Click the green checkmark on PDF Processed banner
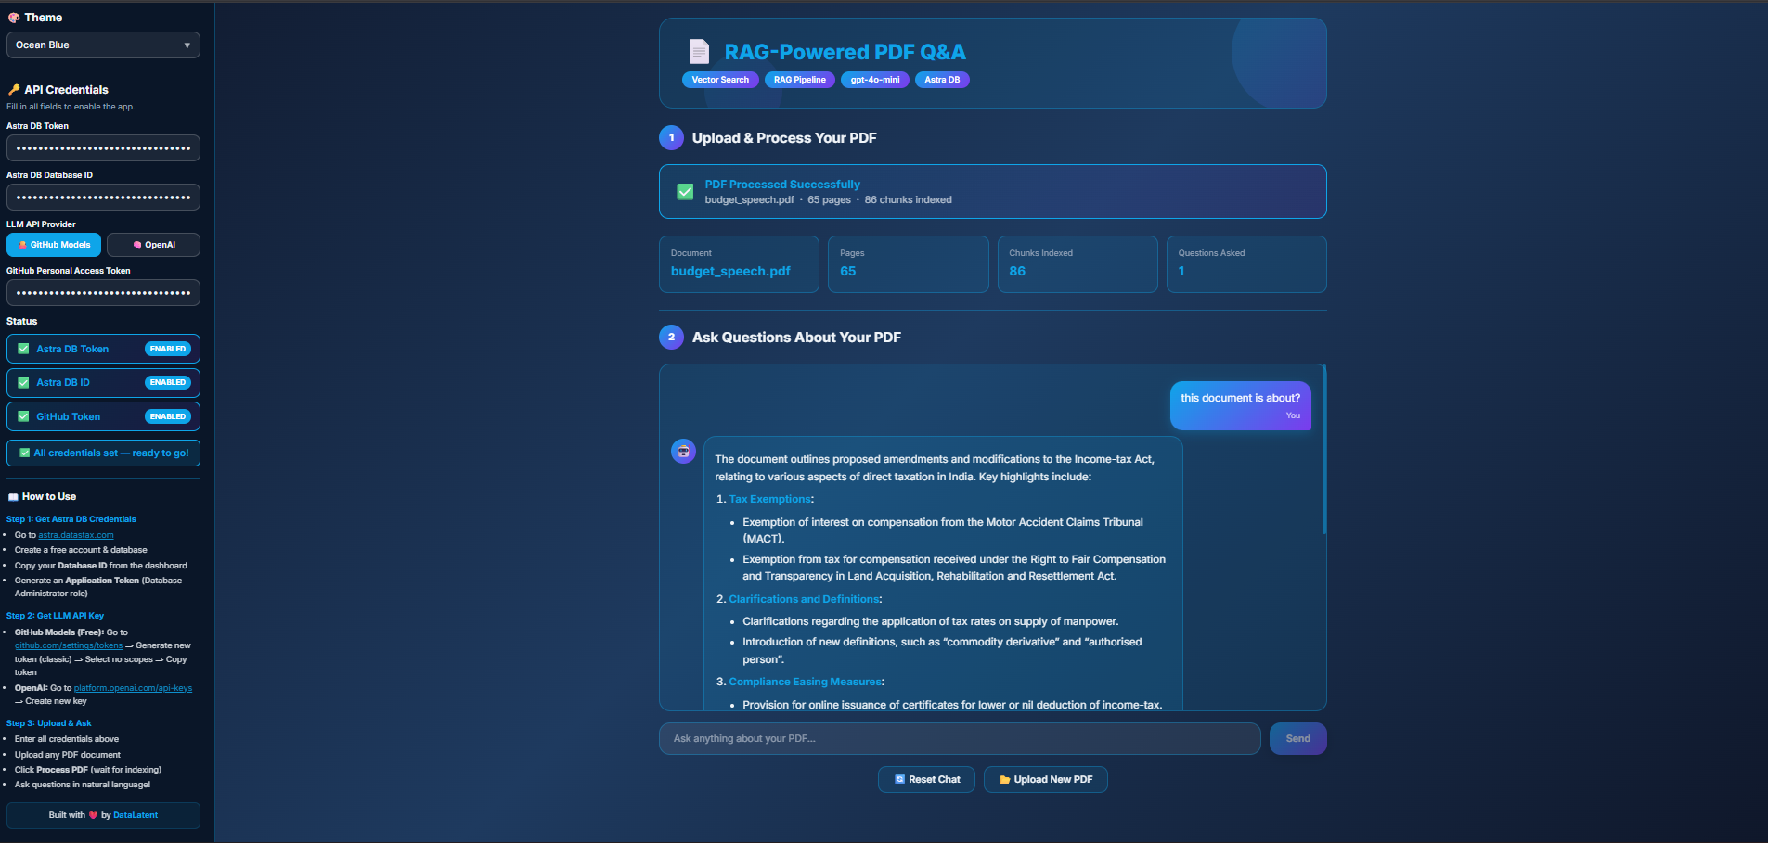 click(x=685, y=192)
